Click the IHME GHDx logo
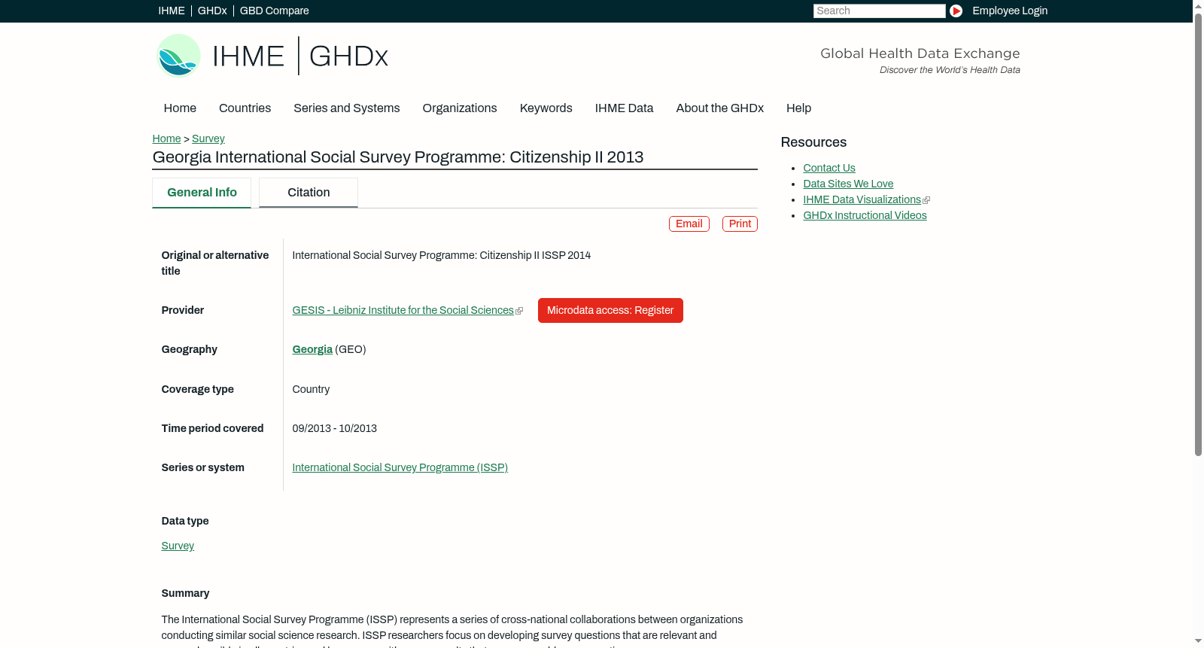1204x648 pixels. coord(272,56)
